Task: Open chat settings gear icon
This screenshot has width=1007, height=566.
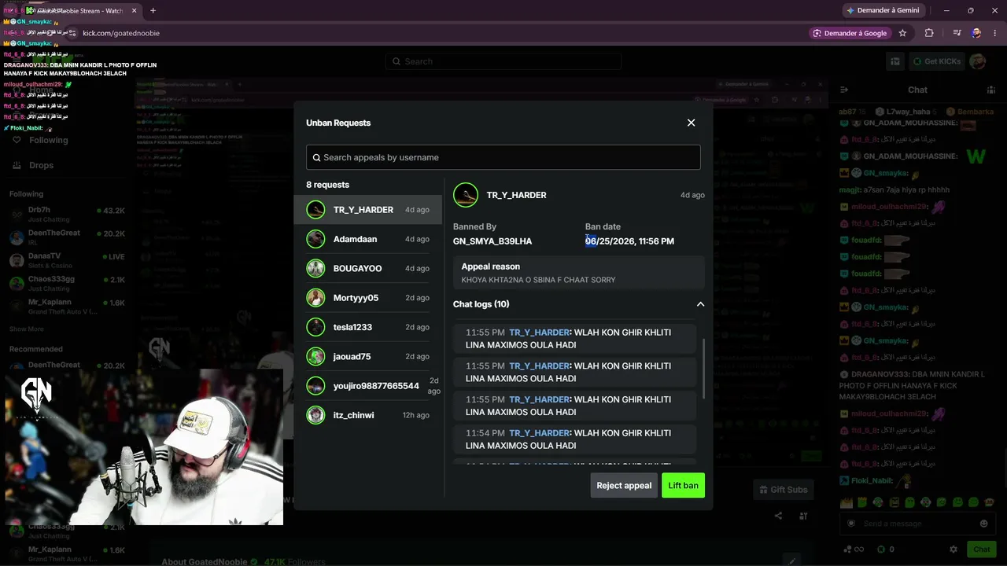Action: click(x=954, y=549)
